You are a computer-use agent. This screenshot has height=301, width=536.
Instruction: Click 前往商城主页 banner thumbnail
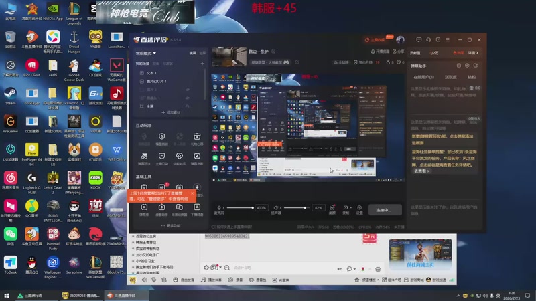tap(420, 254)
